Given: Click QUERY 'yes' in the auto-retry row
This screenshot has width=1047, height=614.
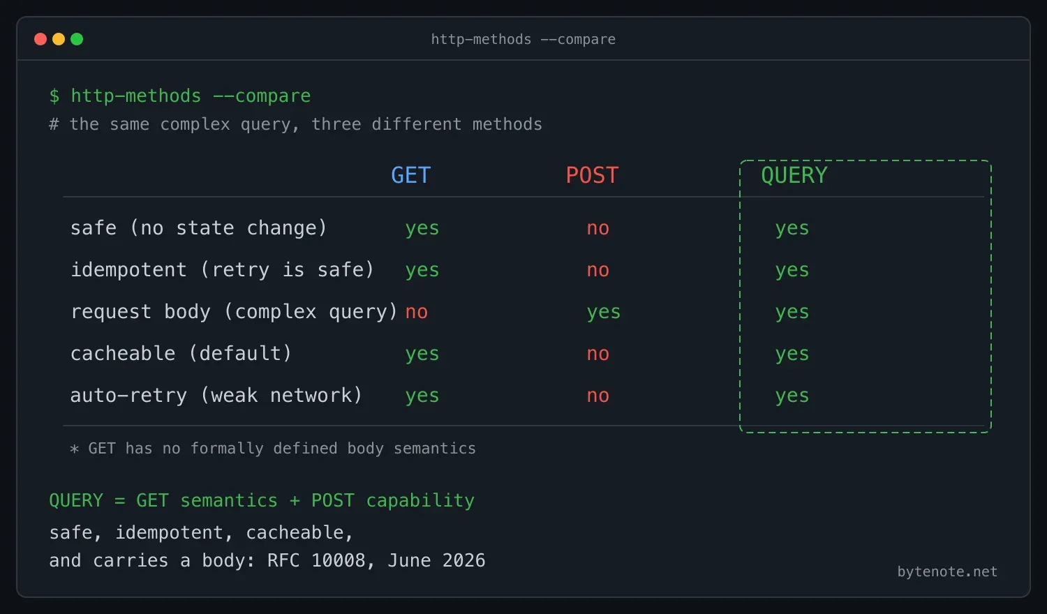Looking at the screenshot, I should (792, 396).
